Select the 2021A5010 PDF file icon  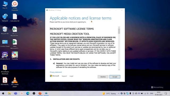(x=5, y=81)
